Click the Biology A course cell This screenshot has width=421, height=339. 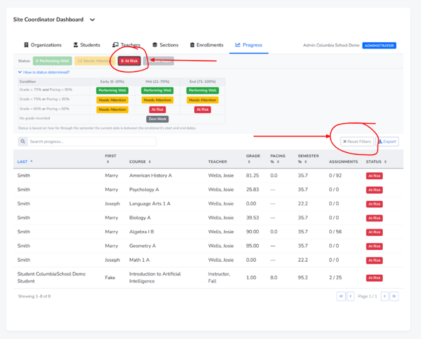point(140,218)
